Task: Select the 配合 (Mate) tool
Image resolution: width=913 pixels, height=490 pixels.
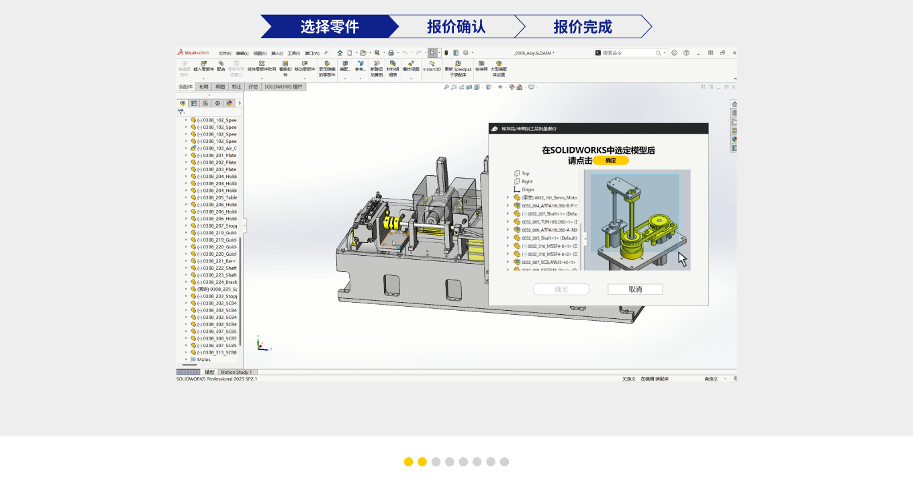Action: click(x=221, y=66)
